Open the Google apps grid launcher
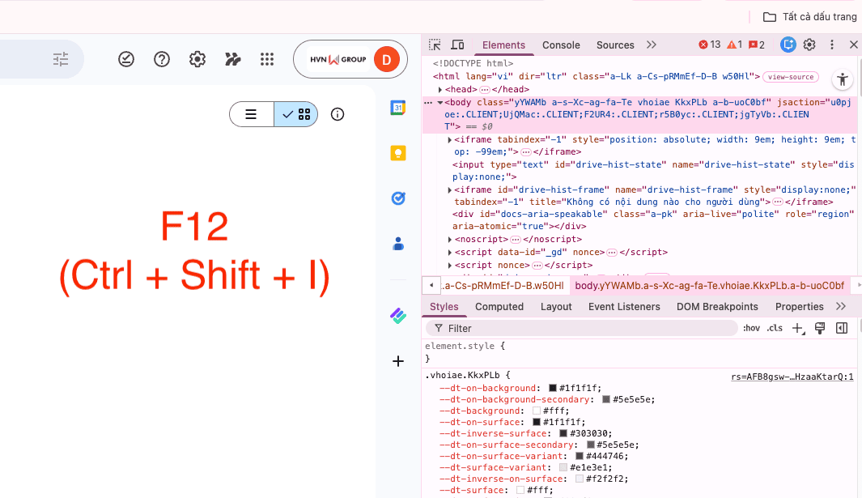The width and height of the screenshot is (862, 498). 267,59
